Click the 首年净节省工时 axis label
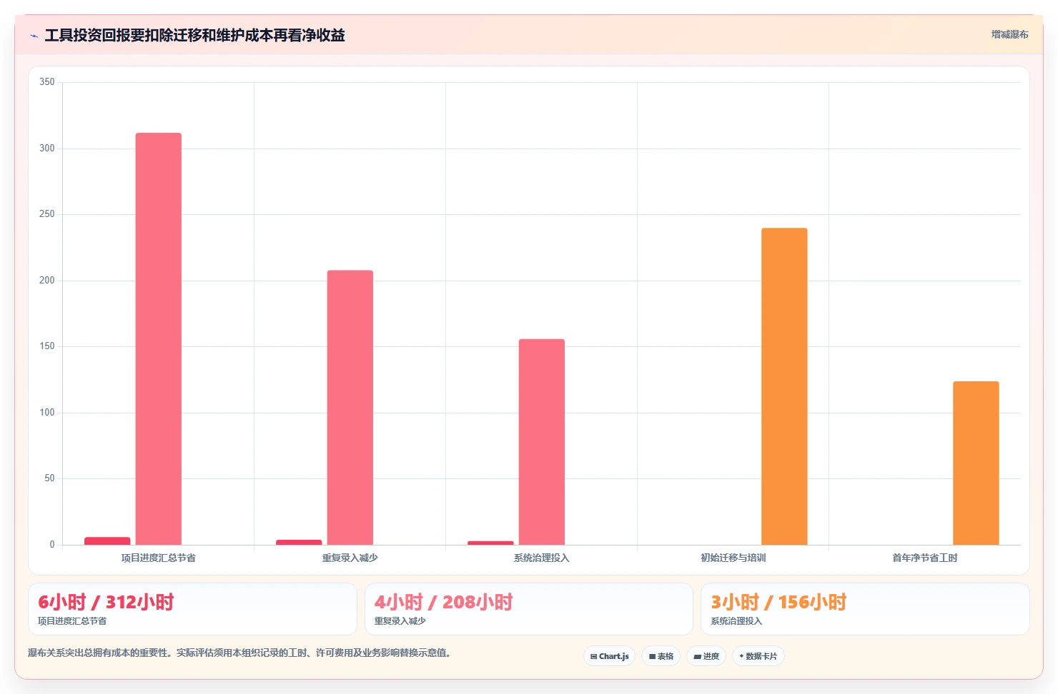The width and height of the screenshot is (1058, 694). point(924,558)
